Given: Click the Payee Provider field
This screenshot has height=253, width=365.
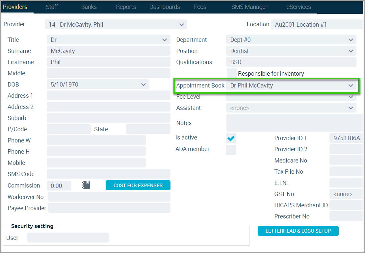Looking at the screenshot, I should click(x=109, y=208).
